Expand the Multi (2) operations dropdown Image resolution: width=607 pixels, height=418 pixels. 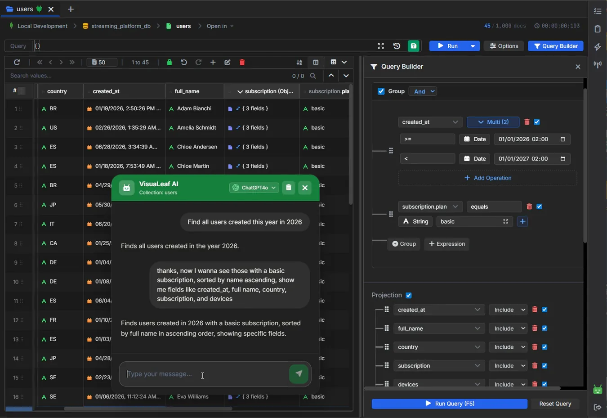click(493, 122)
